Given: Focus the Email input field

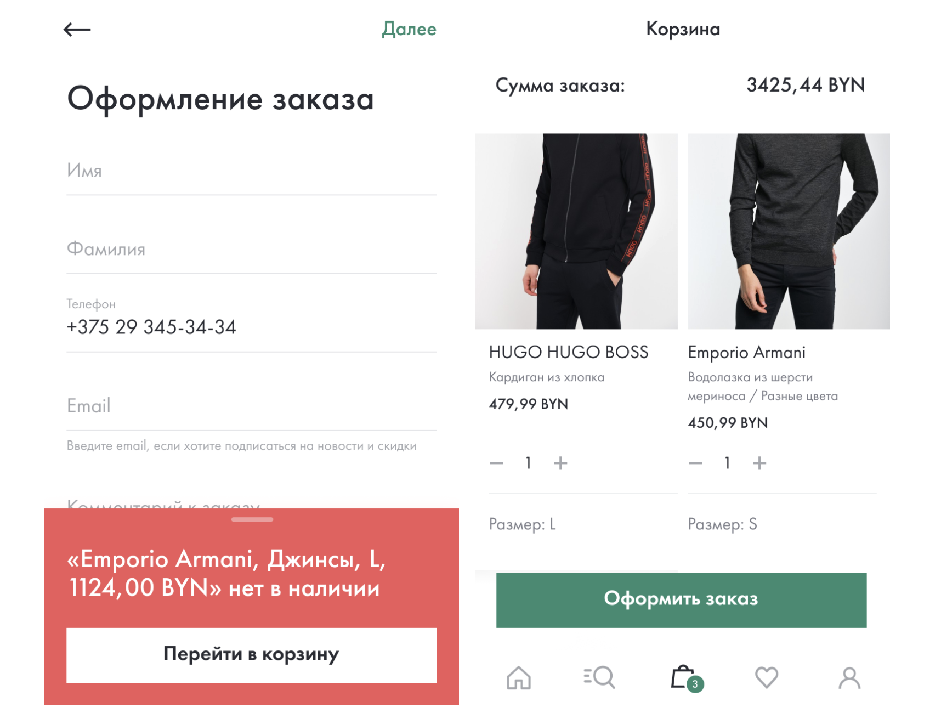Looking at the screenshot, I should [x=251, y=406].
